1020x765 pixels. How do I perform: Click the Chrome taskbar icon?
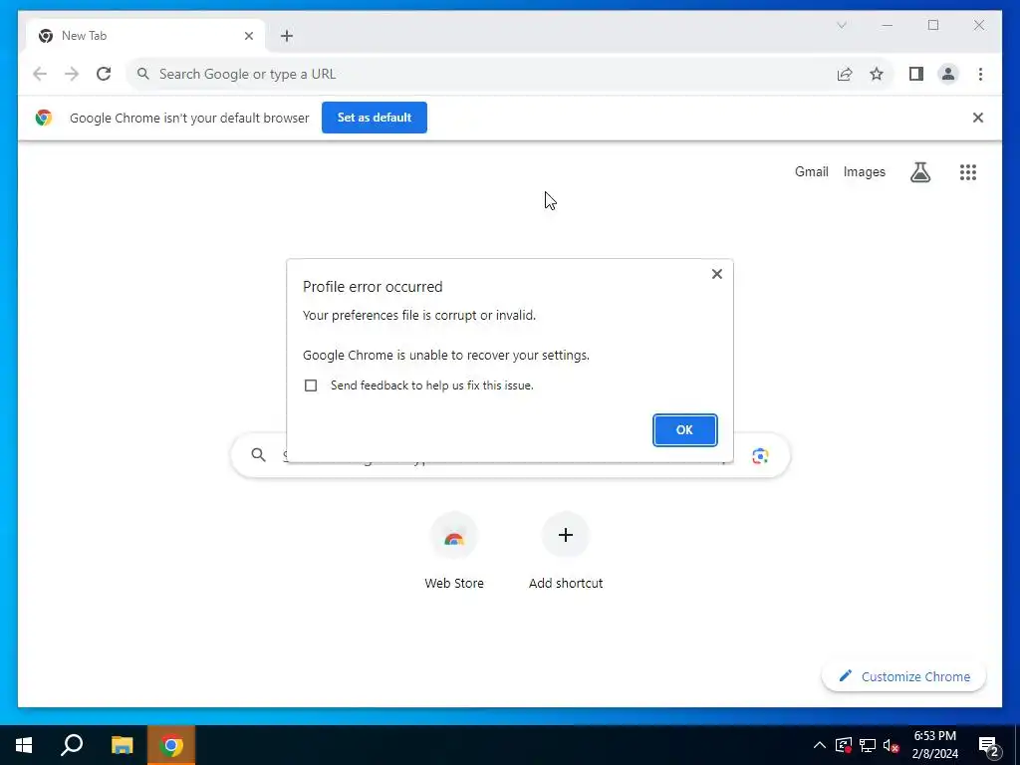tap(171, 745)
